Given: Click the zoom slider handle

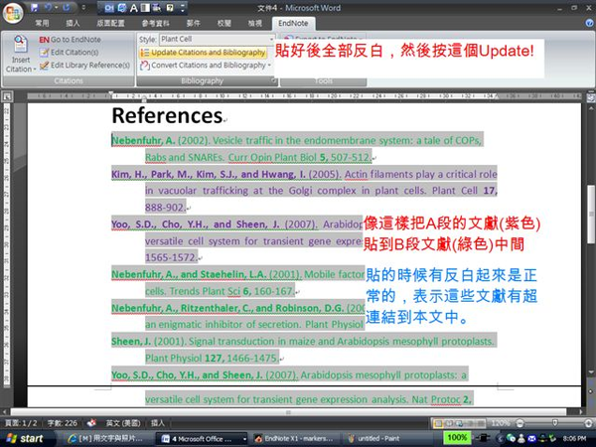Looking at the screenshot, I should pos(555,423).
